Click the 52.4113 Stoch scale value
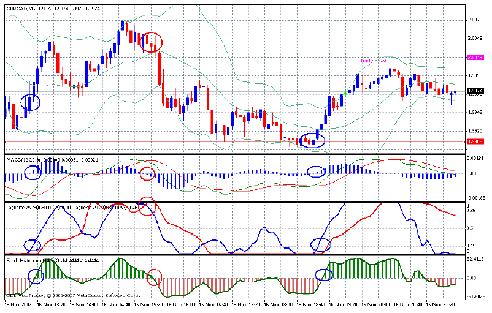Screen dimensions: 492x313 click(x=476, y=259)
